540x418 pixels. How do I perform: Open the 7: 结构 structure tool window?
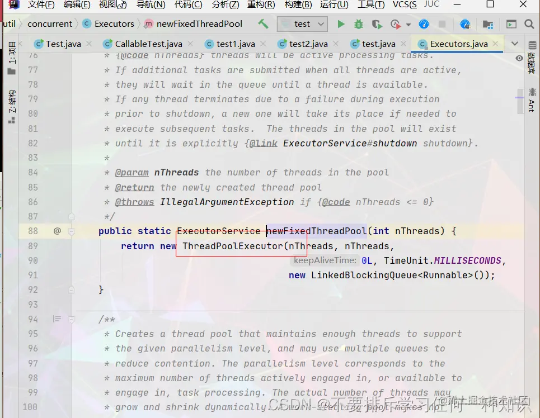click(12, 107)
